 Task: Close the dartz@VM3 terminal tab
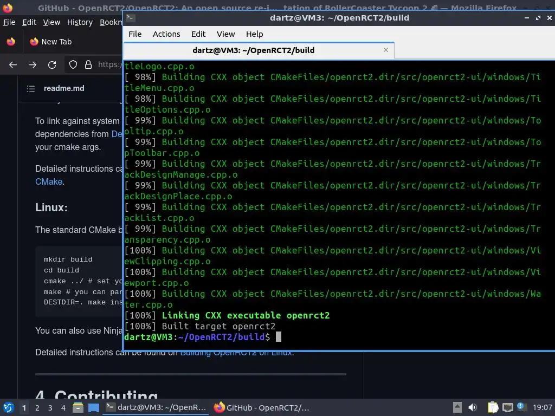[x=386, y=50]
